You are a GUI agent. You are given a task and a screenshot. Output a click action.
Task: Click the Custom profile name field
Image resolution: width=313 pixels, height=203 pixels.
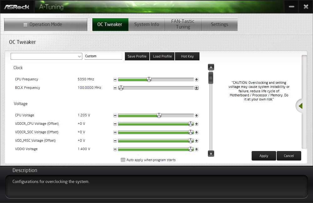pyautogui.click(x=103, y=56)
